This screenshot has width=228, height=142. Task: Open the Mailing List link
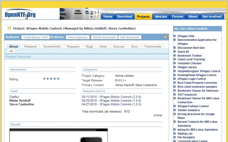(x=185, y=134)
